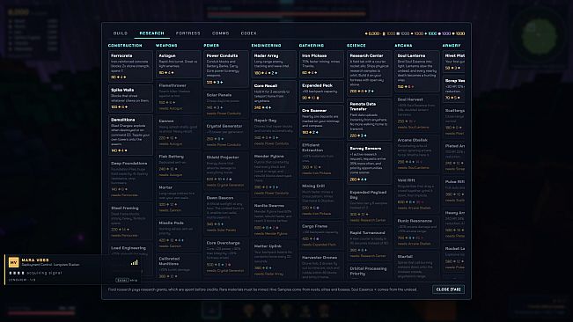Screen dimensions: 573x322
Task: Select the Crystal Generator card
Action: tap(226, 135)
